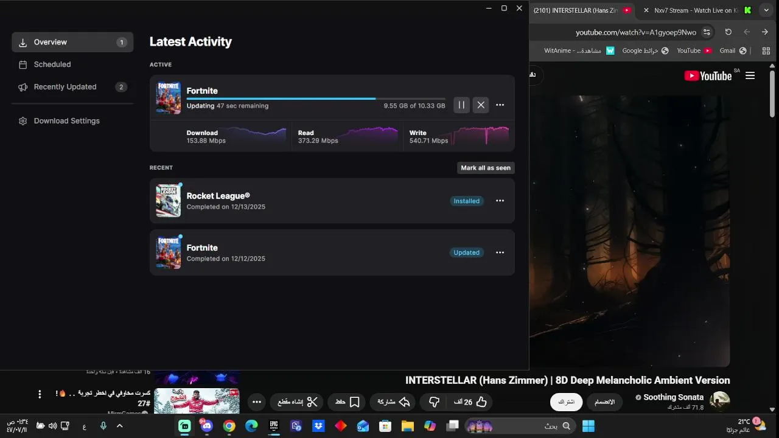The height and width of the screenshot is (438, 779).
Task: Click the Installed badge for Rocket League
Action: click(467, 201)
